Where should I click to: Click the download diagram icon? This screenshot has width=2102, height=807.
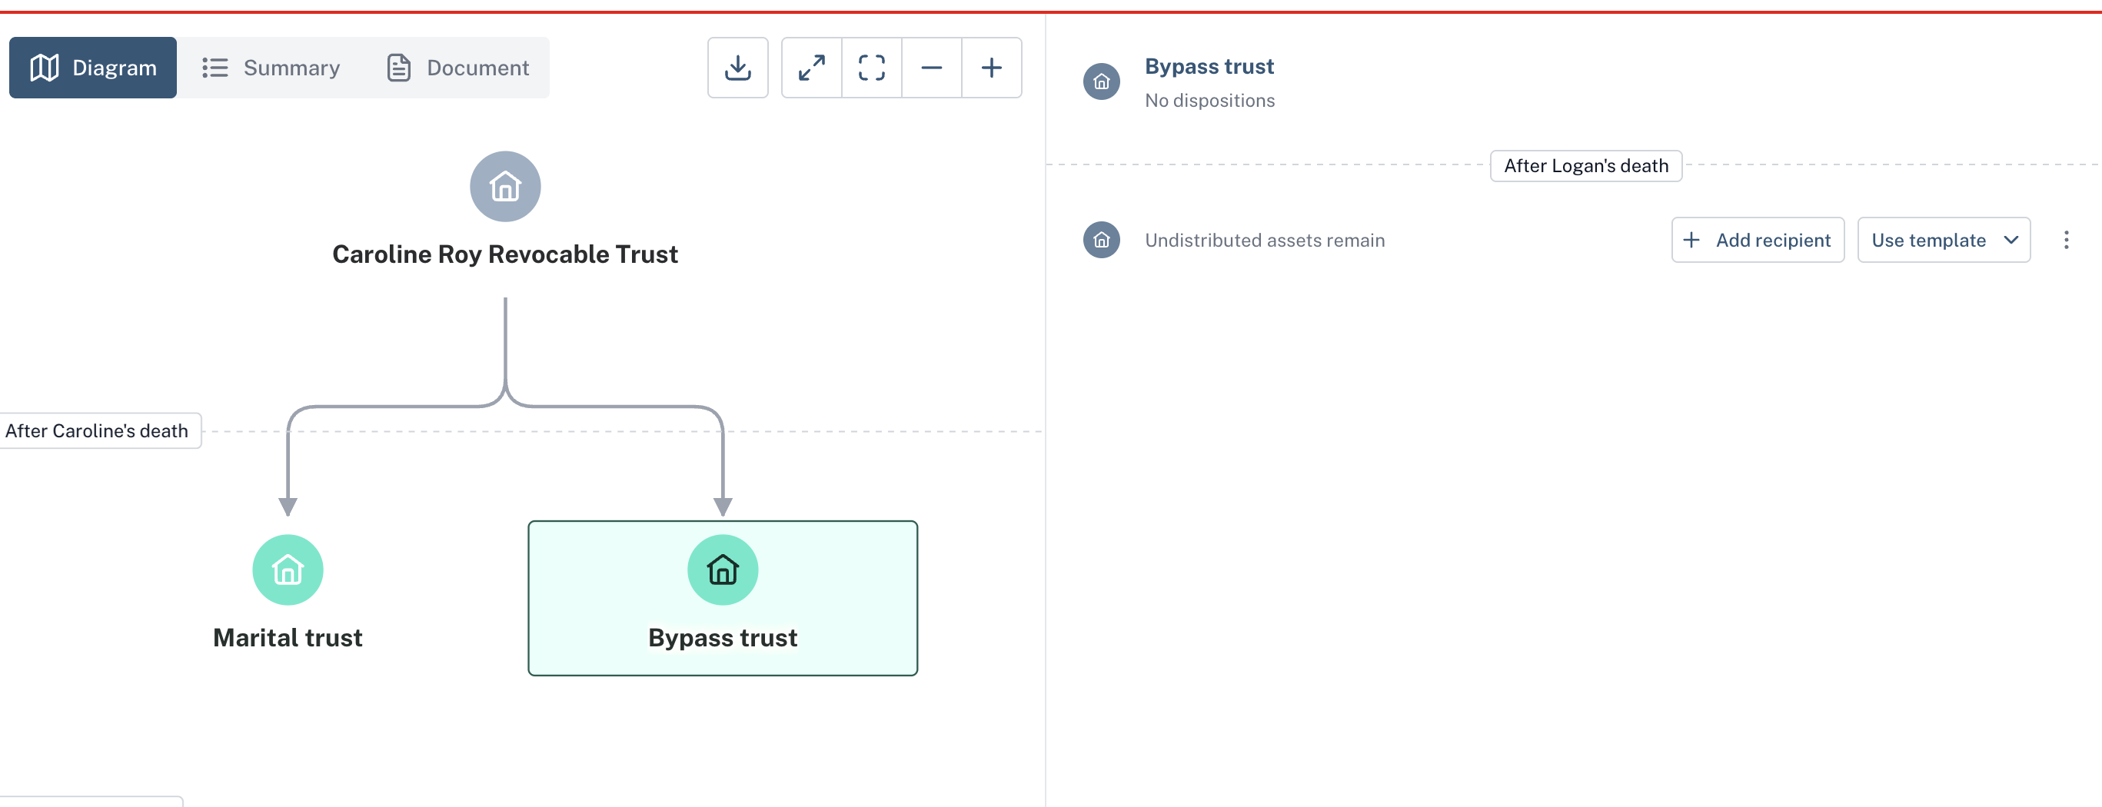point(737,68)
